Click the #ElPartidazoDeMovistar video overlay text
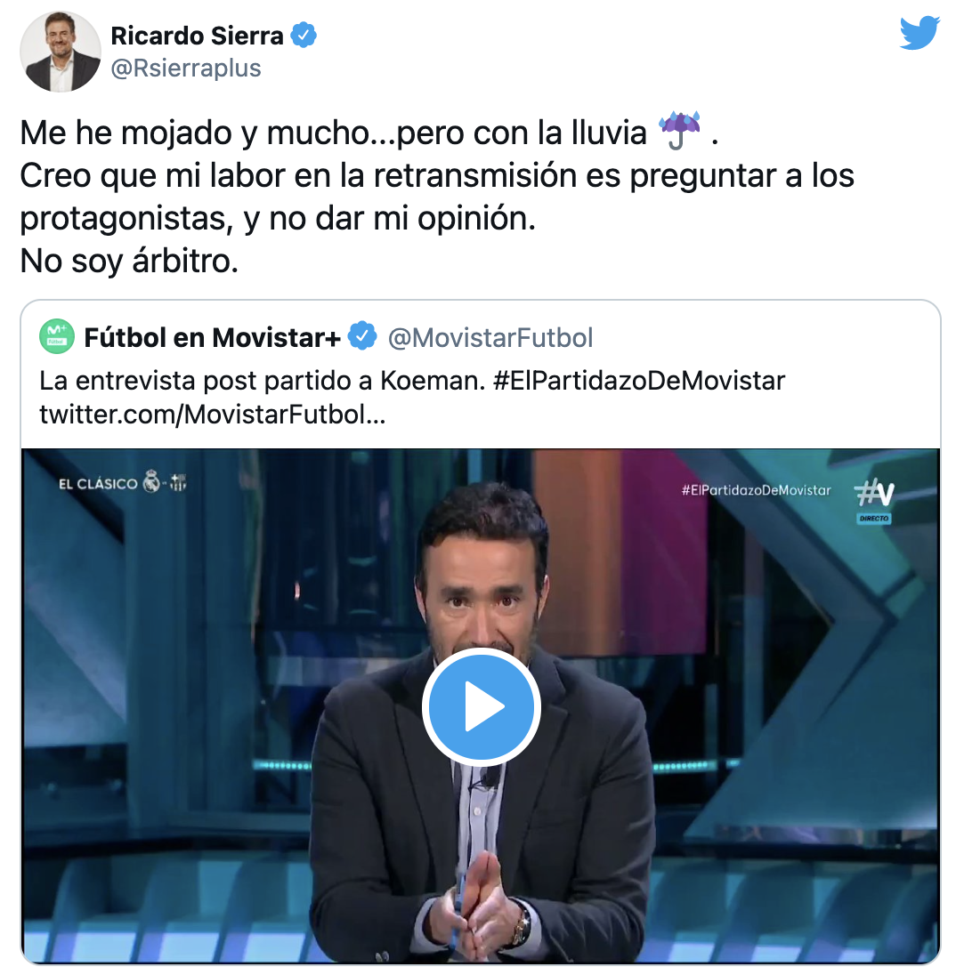The image size is (956, 975). click(756, 490)
